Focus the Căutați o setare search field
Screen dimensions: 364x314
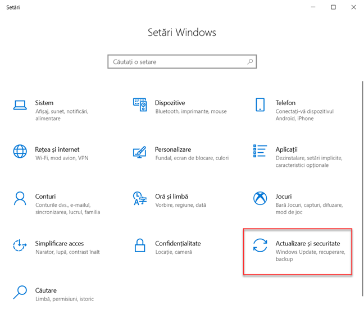tap(182, 61)
